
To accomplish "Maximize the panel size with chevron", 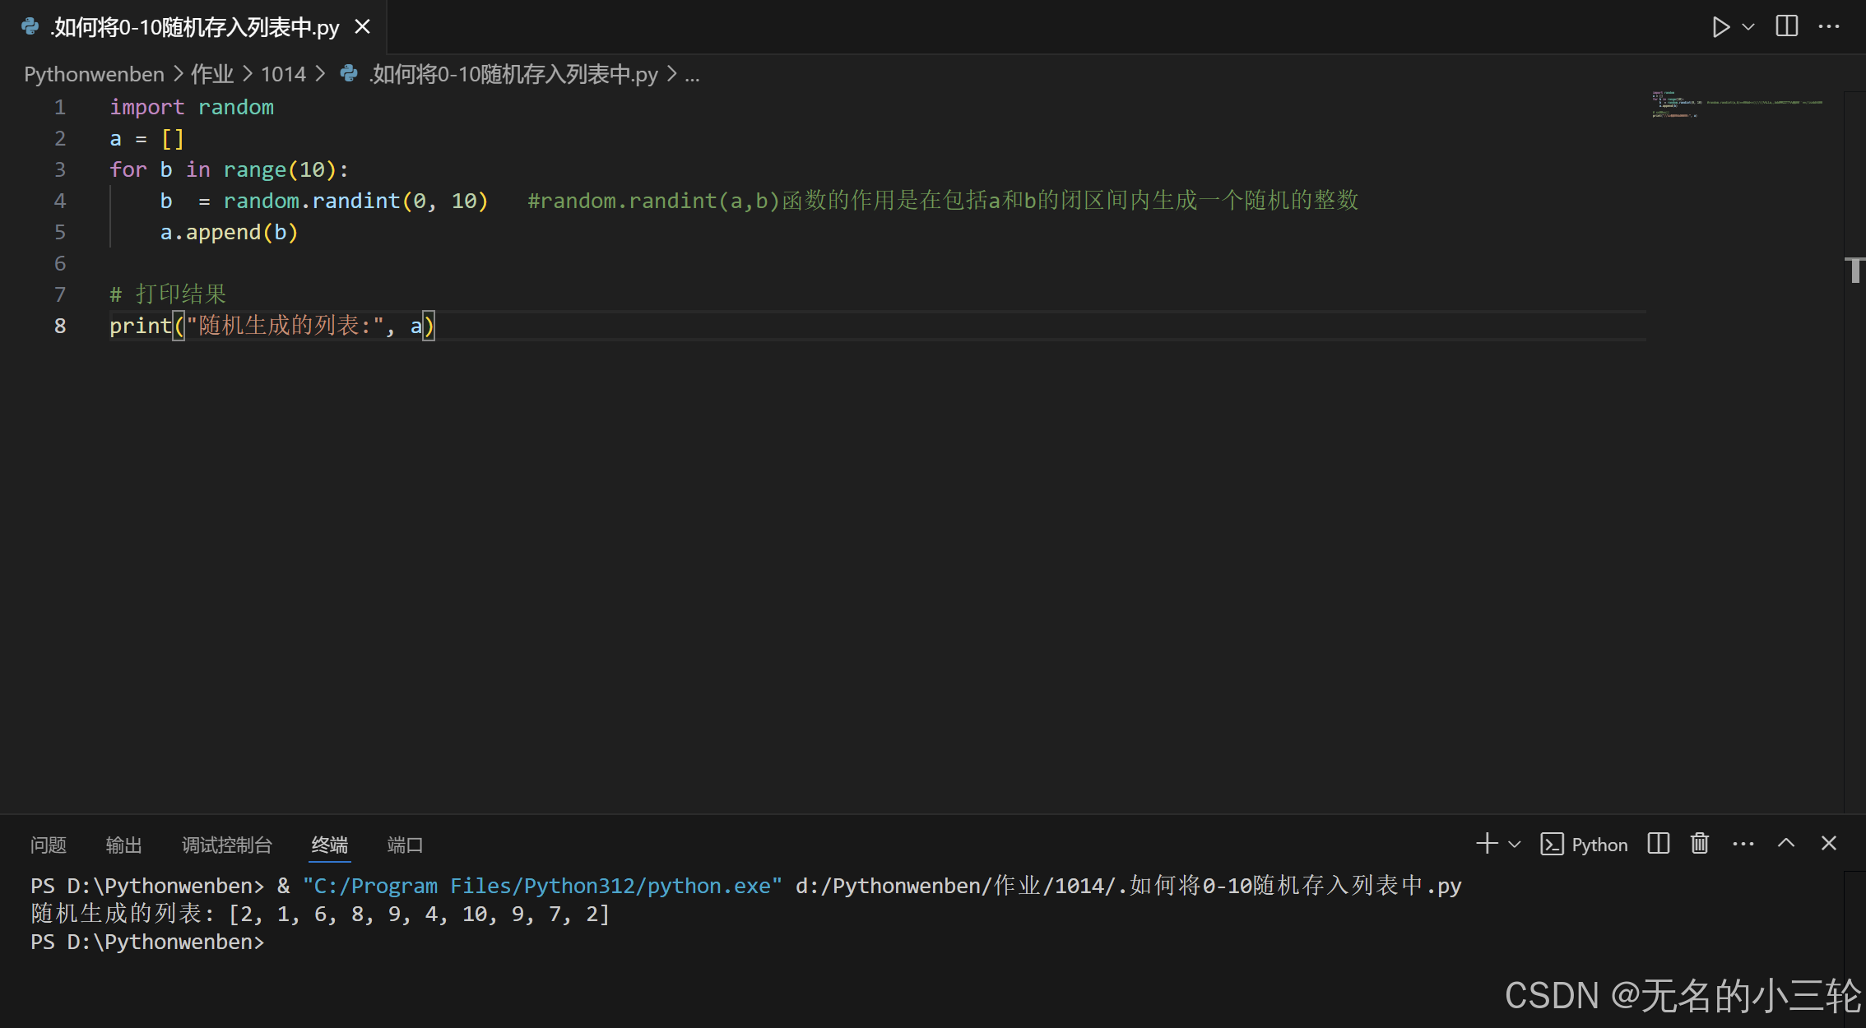I will click(x=1785, y=844).
